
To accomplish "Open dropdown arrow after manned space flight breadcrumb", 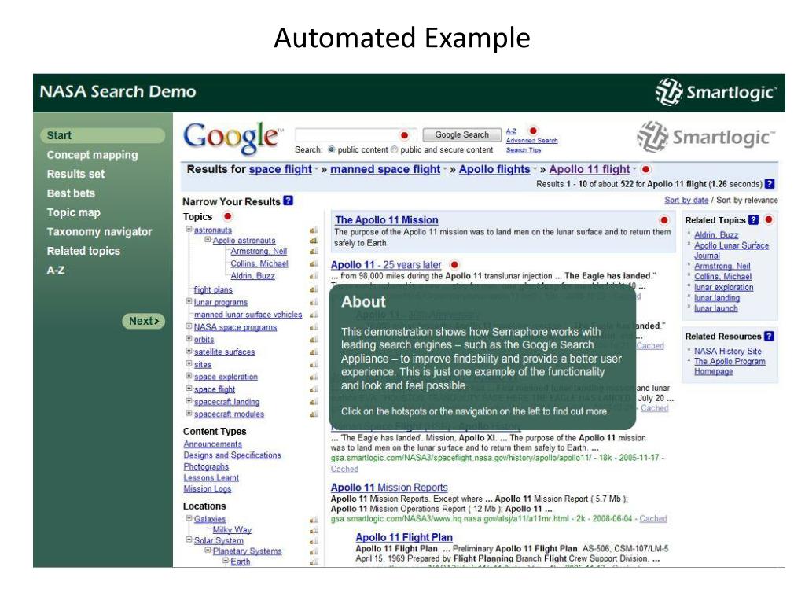I will [445, 169].
